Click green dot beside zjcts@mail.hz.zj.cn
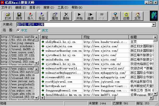 point(43,64)
